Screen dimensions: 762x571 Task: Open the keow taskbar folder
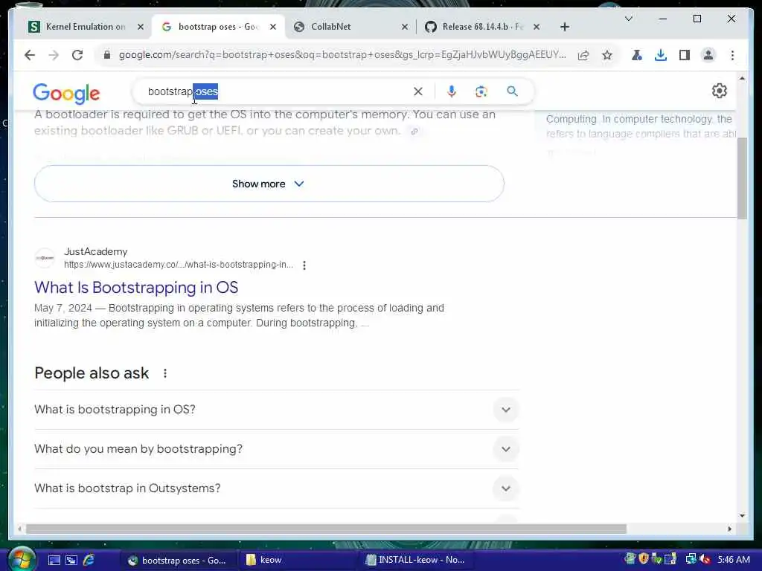[x=298, y=560]
